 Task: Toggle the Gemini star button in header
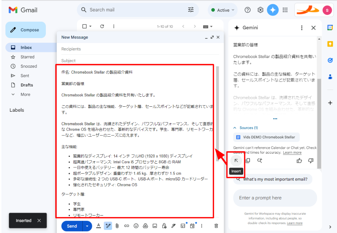pyautogui.click(x=273, y=10)
